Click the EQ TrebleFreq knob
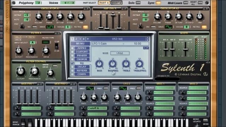 [139, 64]
